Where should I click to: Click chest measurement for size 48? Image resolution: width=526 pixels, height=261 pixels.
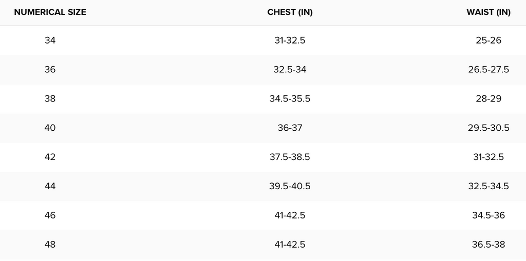point(290,245)
